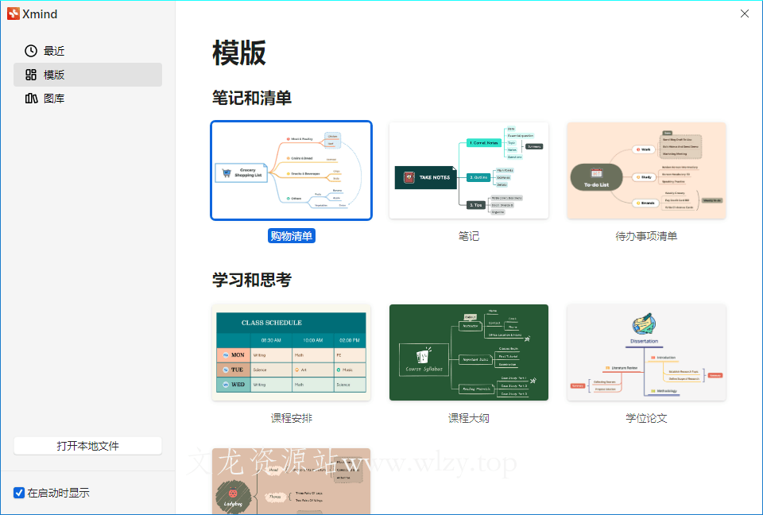
Task: Select the highlighted 购物清单 template thumbnail
Action: pyautogui.click(x=291, y=170)
